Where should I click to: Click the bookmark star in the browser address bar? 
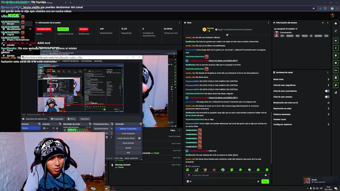coord(314,8)
